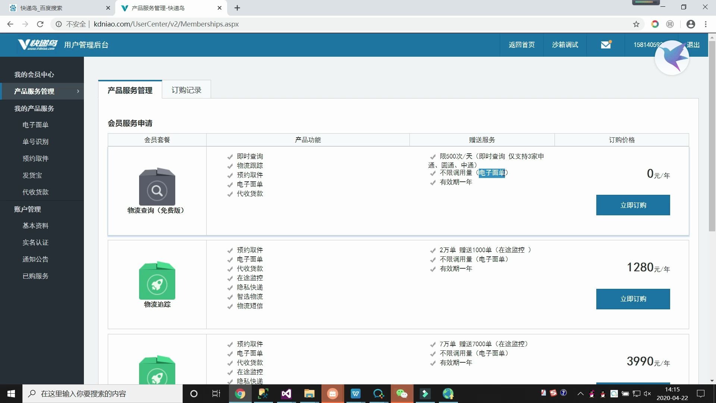Open WPS Writer from taskbar

(355, 394)
